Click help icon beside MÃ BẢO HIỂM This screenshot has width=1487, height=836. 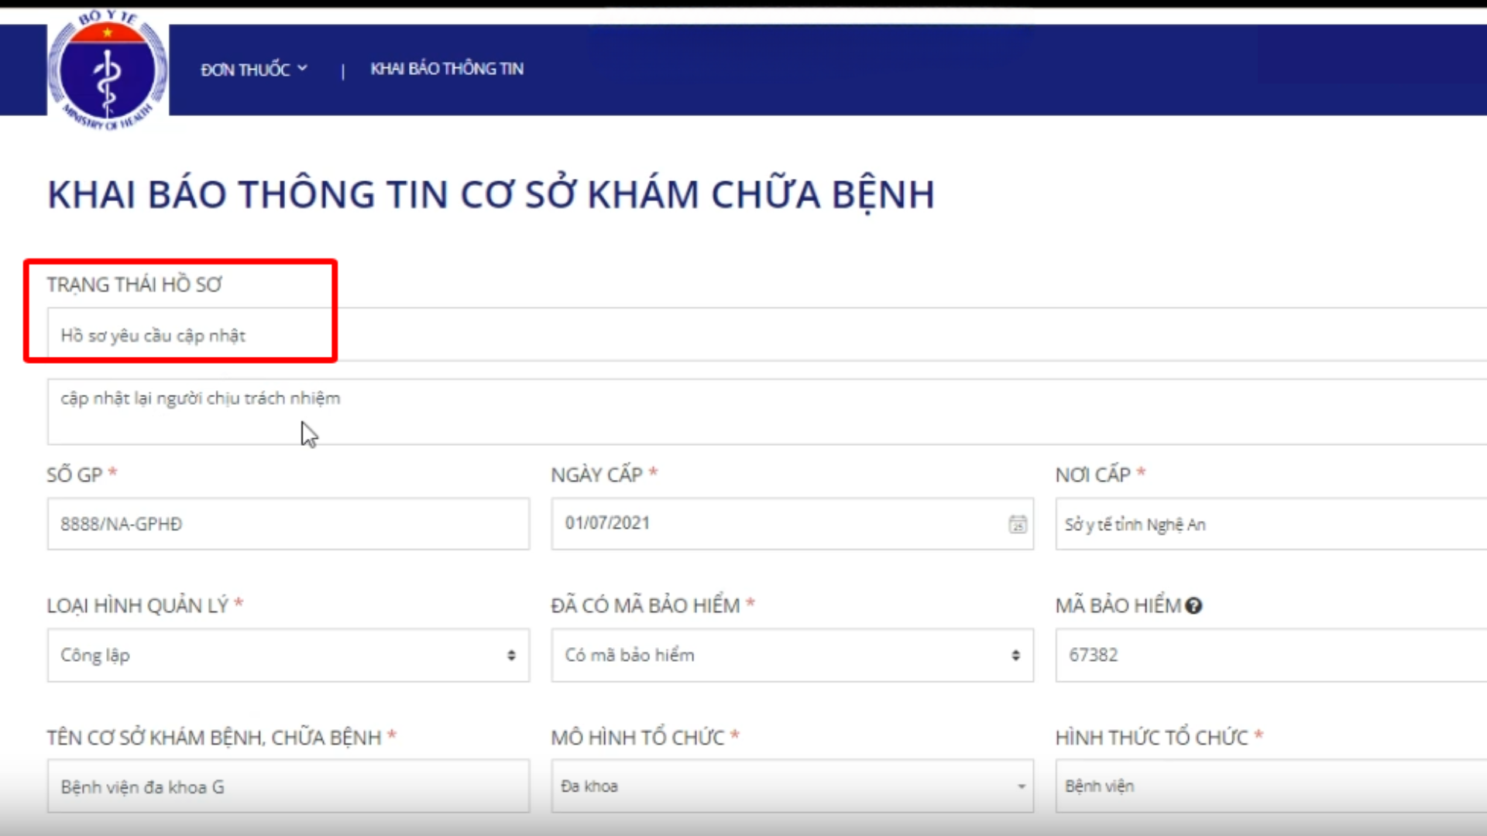coord(1193,606)
